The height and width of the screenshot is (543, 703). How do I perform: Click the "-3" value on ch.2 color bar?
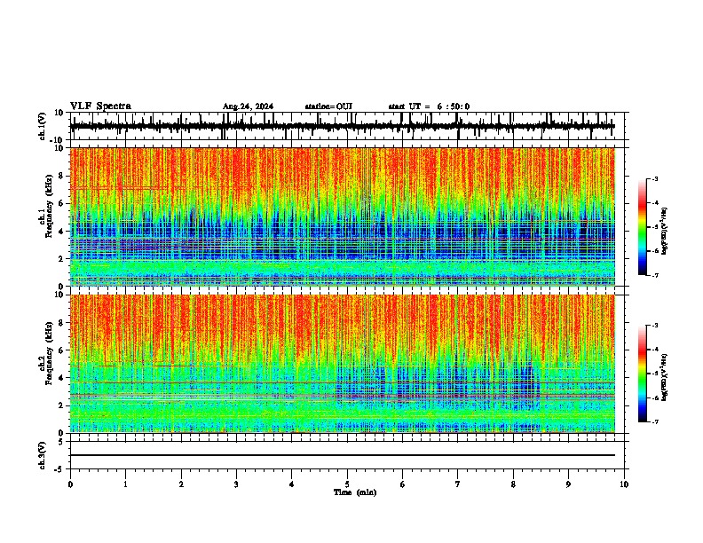click(x=654, y=326)
